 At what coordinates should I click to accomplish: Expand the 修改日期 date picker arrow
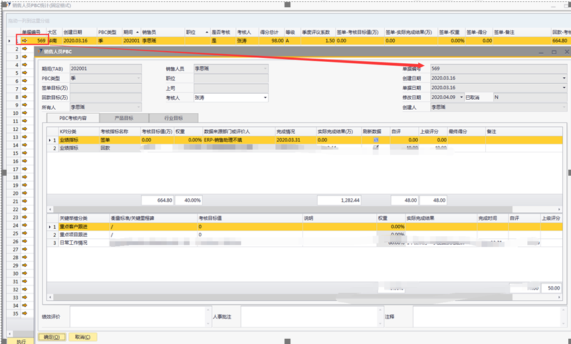tap(461, 97)
